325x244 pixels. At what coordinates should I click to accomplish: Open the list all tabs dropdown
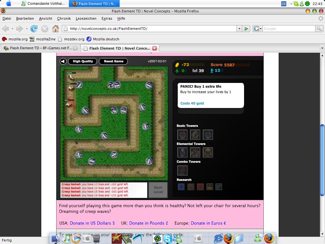pyautogui.click(x=322, y=48)
